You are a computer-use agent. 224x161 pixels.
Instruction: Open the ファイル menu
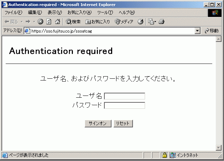click(13, 13)
